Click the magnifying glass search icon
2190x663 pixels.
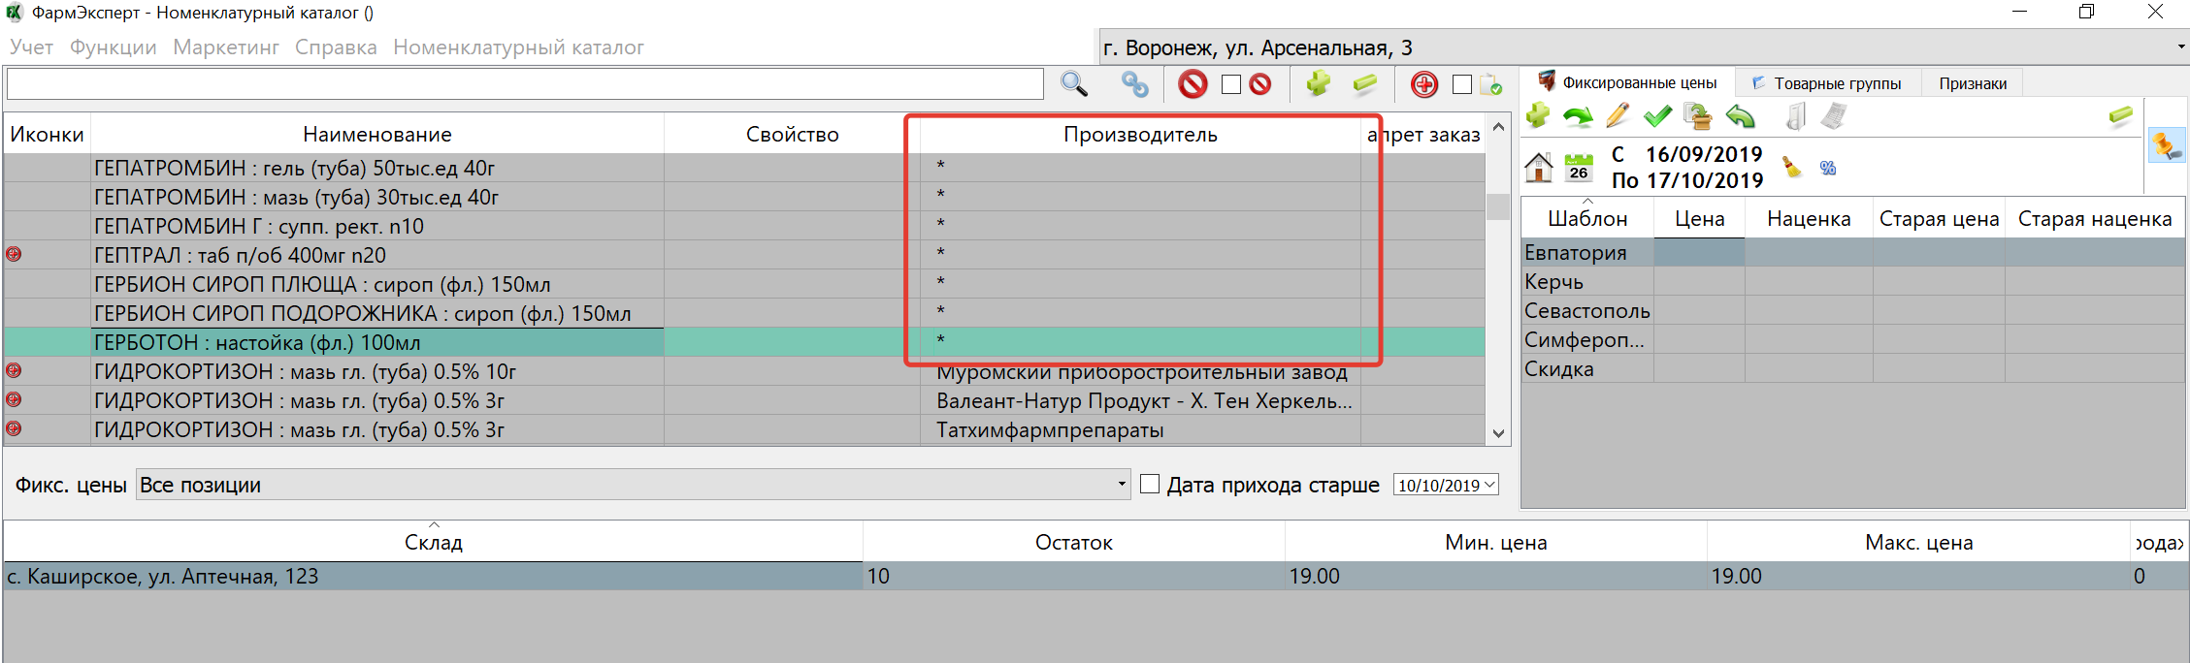1073,84
